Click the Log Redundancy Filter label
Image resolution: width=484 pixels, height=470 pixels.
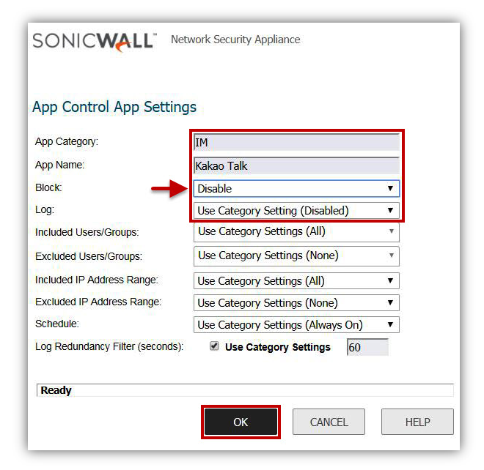click(x=109, y=346)
